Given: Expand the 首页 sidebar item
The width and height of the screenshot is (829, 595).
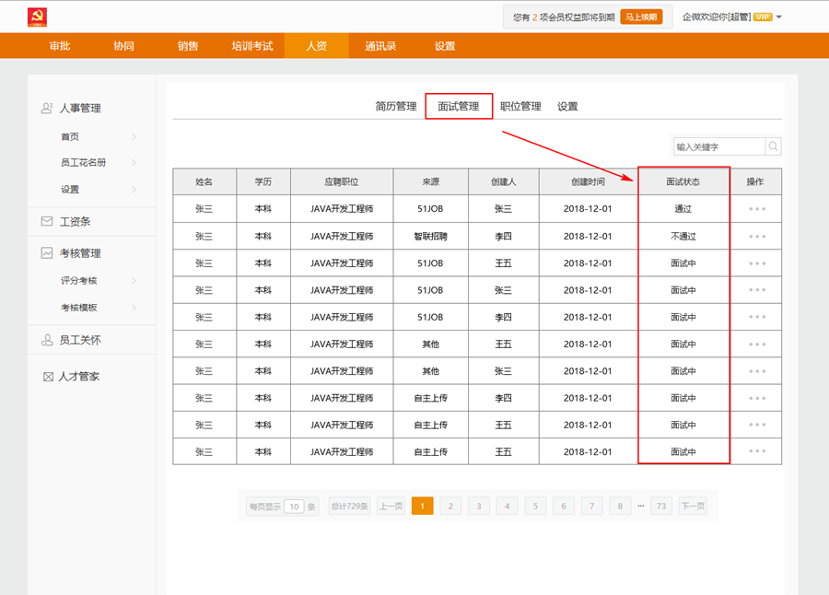Looking at the screenshot, I should (x=134, y=137).
